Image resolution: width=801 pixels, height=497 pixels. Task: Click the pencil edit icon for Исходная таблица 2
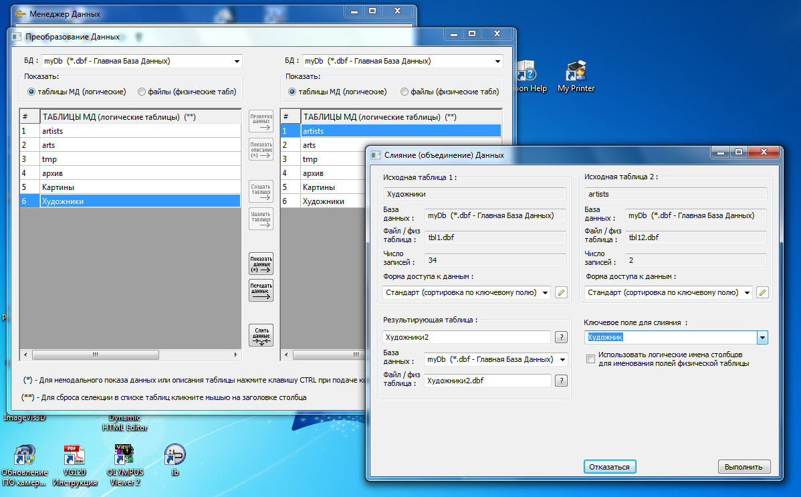pyautogui.click(x=762, y=292)
